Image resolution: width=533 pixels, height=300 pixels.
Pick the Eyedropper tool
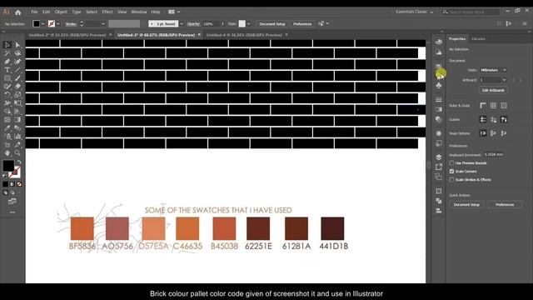(7, 127)
